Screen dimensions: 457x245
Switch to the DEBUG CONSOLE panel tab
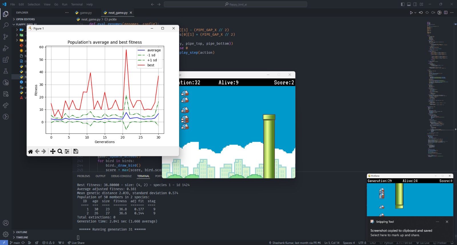coord(121,176)
